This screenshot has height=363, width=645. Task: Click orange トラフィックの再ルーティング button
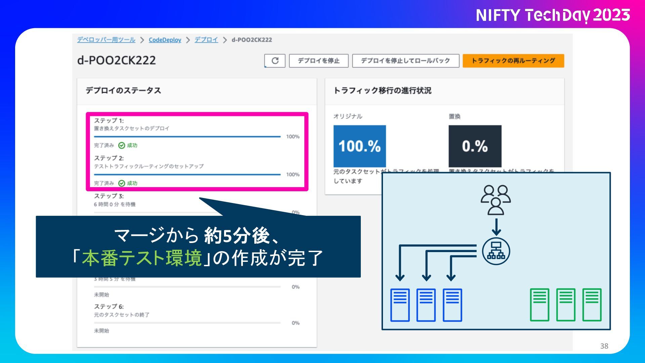click(x=513, y=61)
